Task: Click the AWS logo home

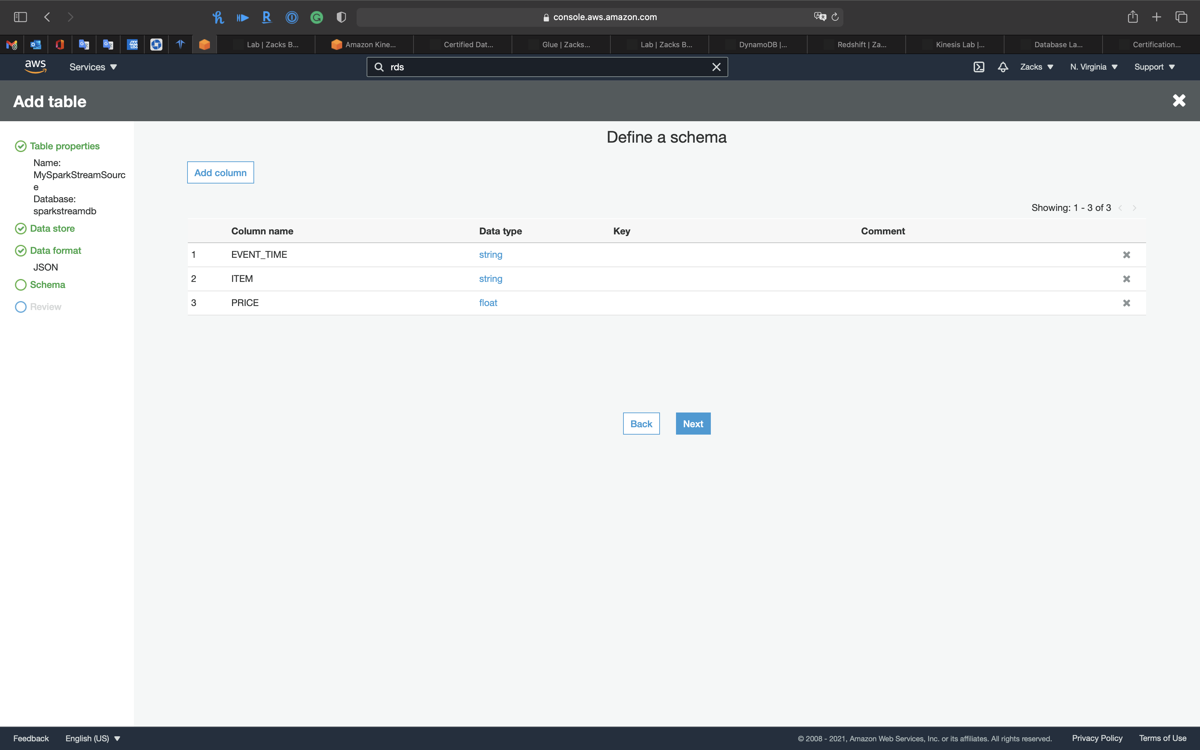Action: [x=35, y=67]
